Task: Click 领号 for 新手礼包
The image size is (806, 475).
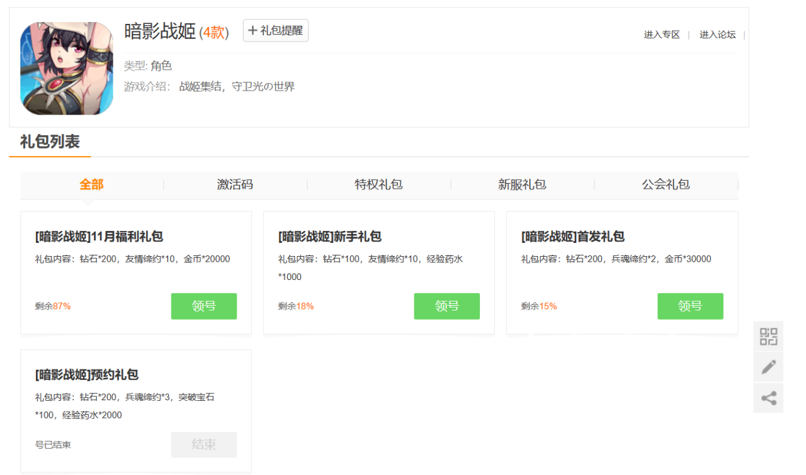Action: point(446,306)
